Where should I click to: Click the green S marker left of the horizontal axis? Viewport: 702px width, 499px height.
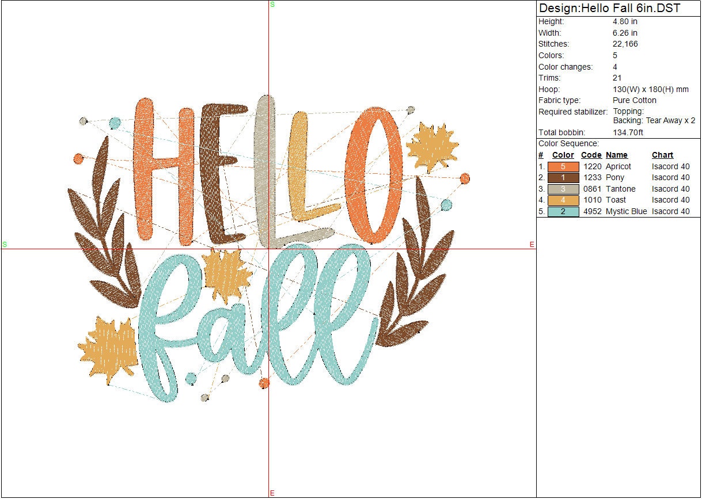[5, 245]
